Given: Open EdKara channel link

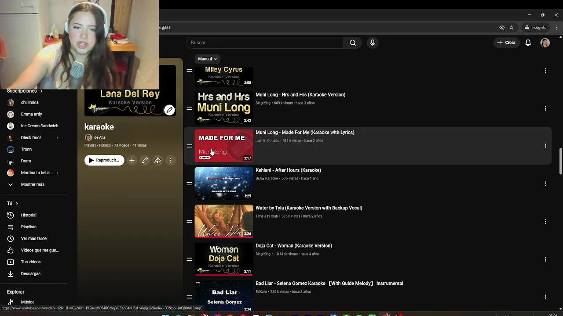Looking at the screenshot, I should pyautogui.click(x=261, y=292).
